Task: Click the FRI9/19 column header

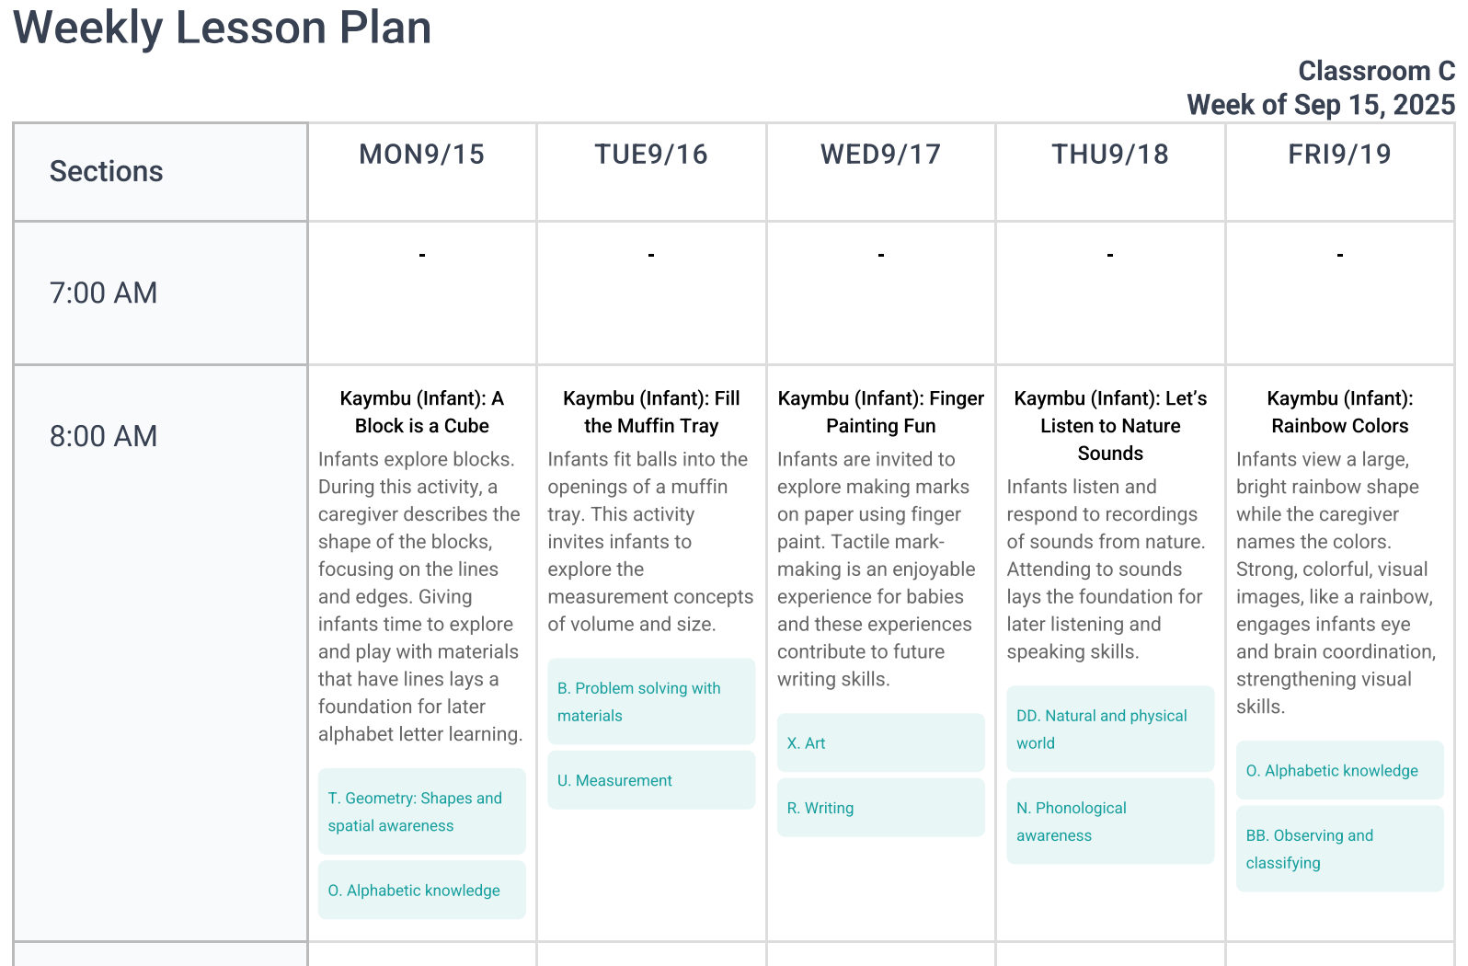Action: click(1339, 155)
